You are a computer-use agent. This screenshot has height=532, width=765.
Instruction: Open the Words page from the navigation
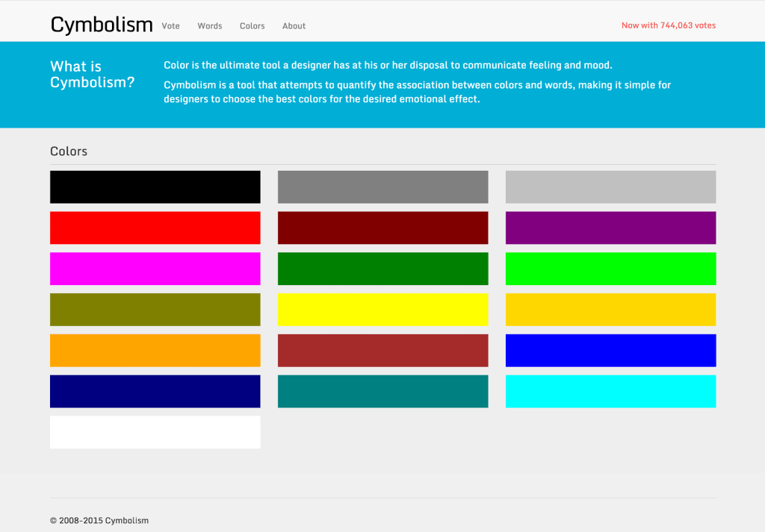point(209,25)
